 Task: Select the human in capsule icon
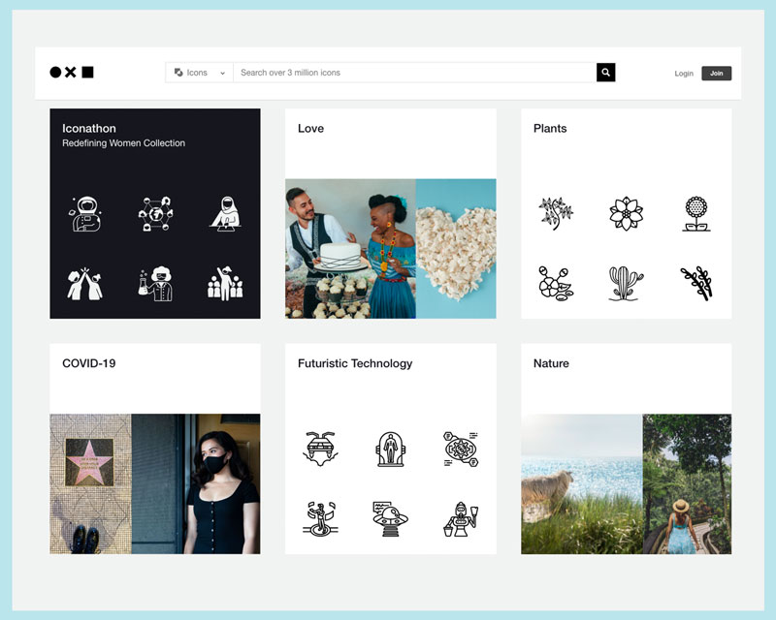(391, 449)
